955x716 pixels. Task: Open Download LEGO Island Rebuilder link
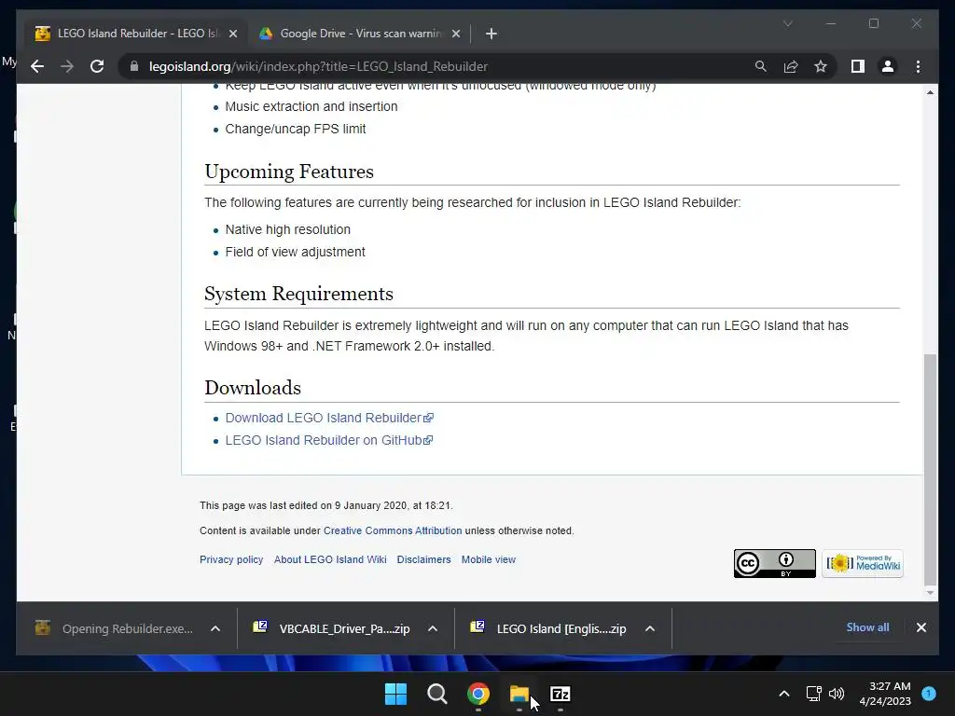coord(329,418)
